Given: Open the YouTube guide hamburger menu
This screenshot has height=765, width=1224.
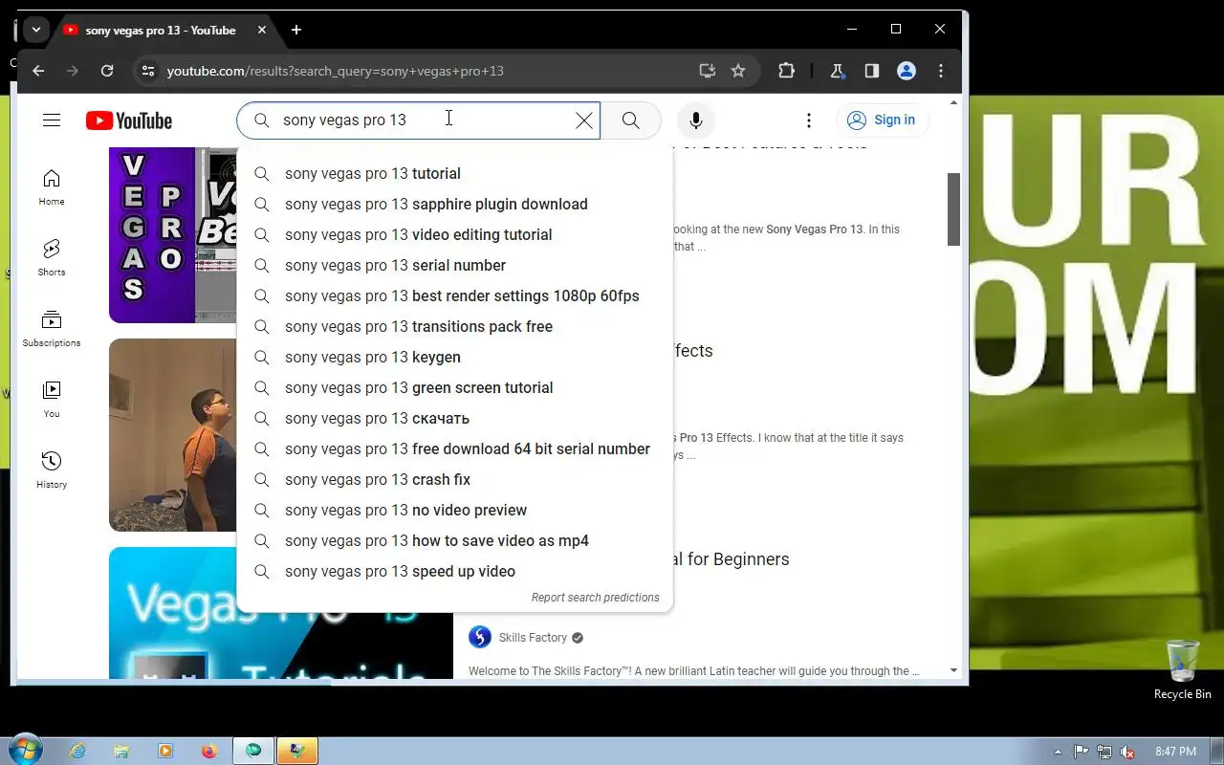Looking at the screenshot, I should point(52,120).
